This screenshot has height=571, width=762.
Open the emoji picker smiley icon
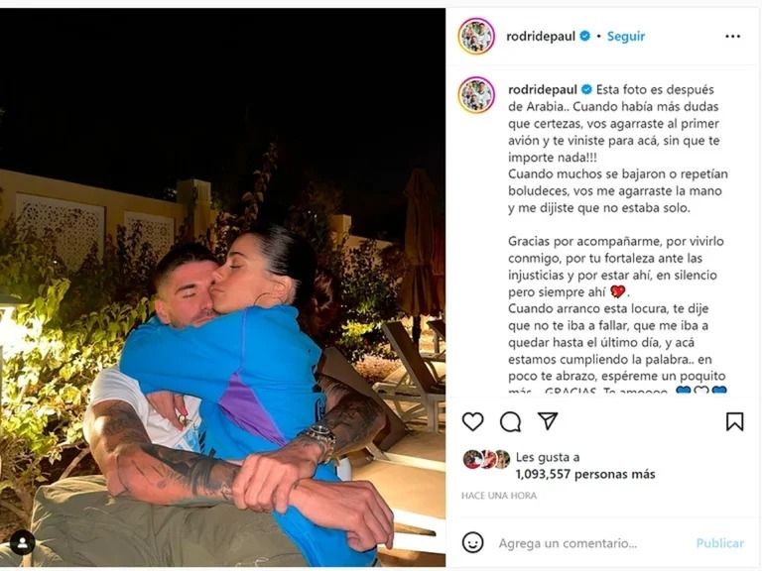point(473,542)
